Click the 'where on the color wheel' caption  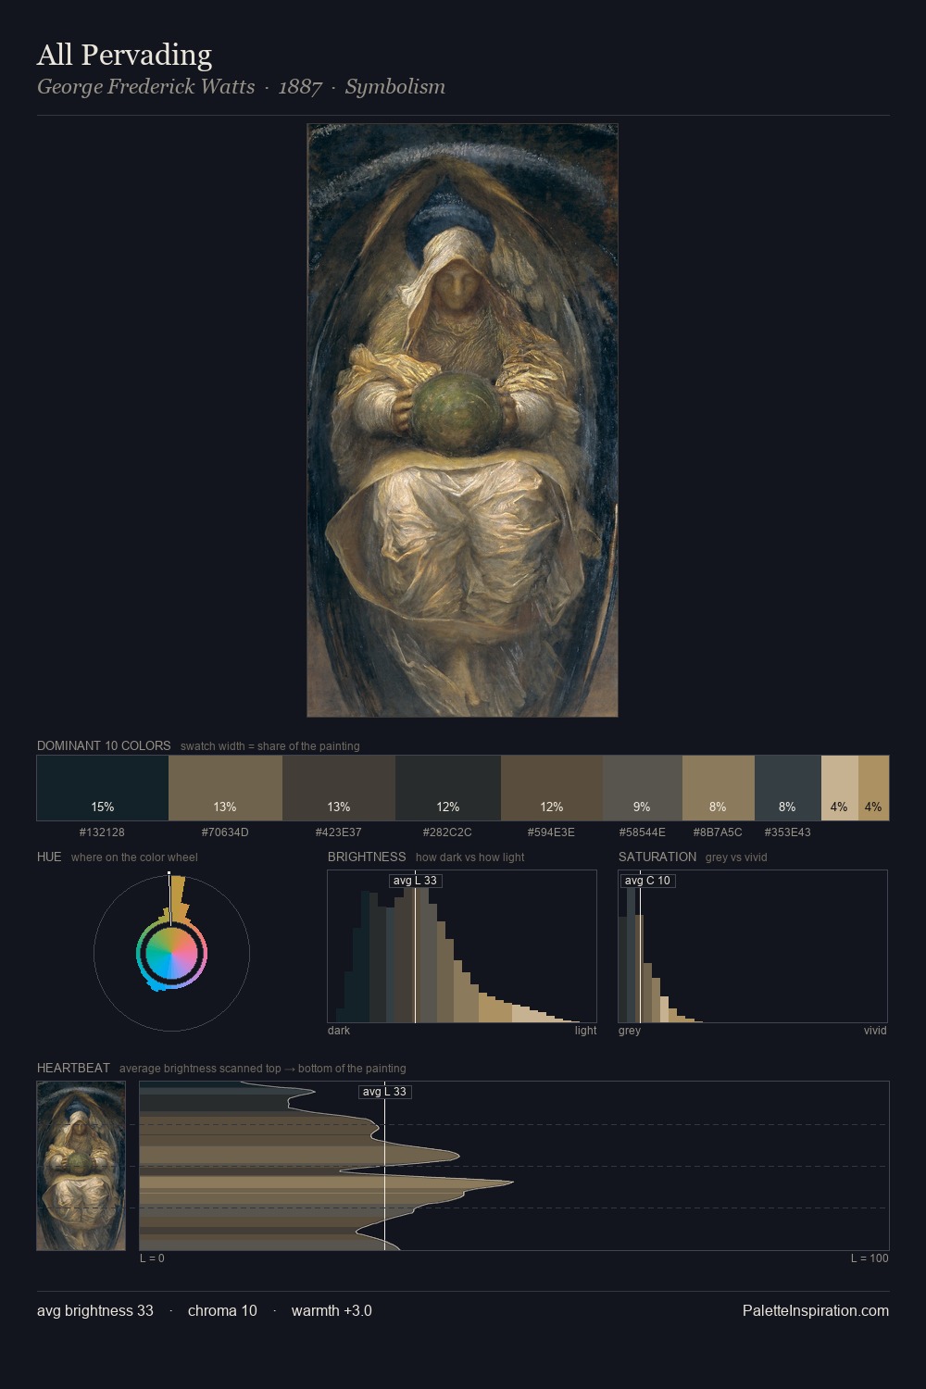click(134, 857)
